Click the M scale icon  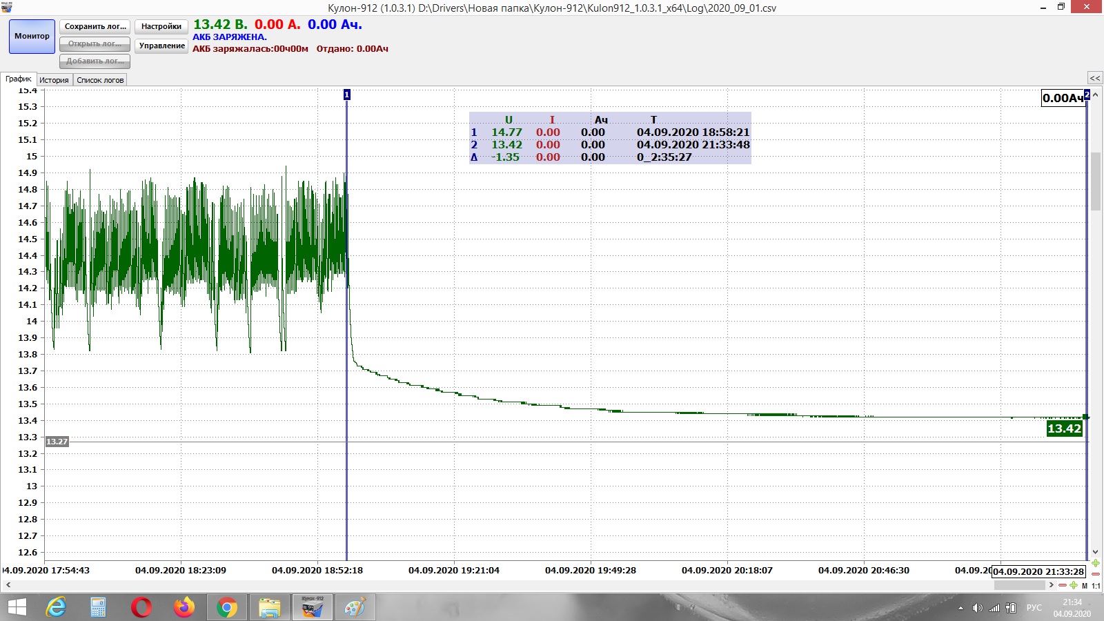pyautogui.click(x=1085, y=586)
